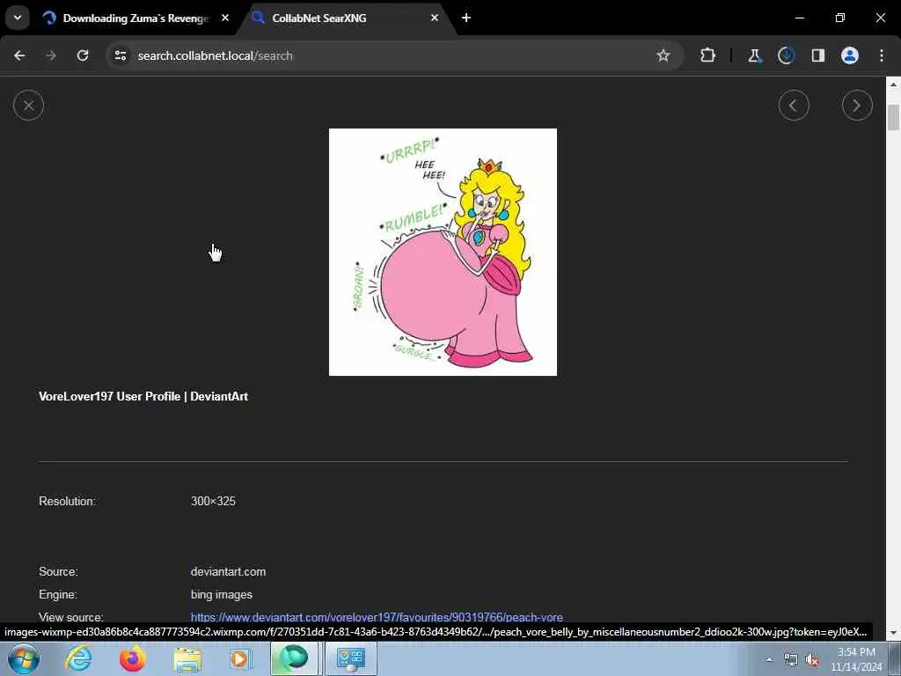
Task: Click the scrollbar up arrow
Action: click(x=893, y=84)
